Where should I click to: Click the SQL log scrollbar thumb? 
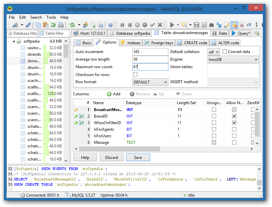[x=259, y=183]
